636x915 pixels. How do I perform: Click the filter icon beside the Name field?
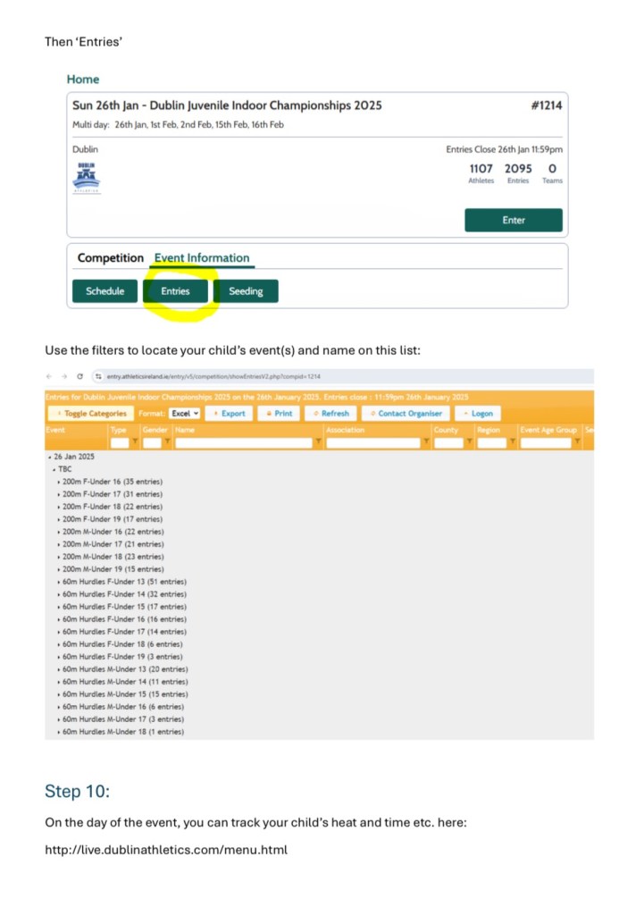point(320,442)
